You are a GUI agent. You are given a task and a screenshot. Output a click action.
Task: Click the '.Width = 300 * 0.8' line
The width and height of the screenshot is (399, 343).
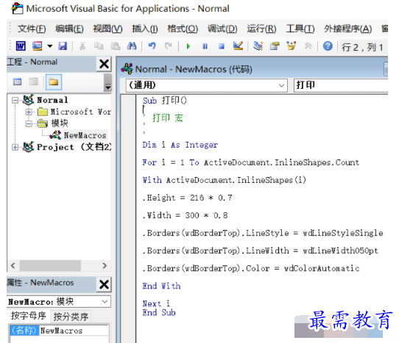click(186, 215)
